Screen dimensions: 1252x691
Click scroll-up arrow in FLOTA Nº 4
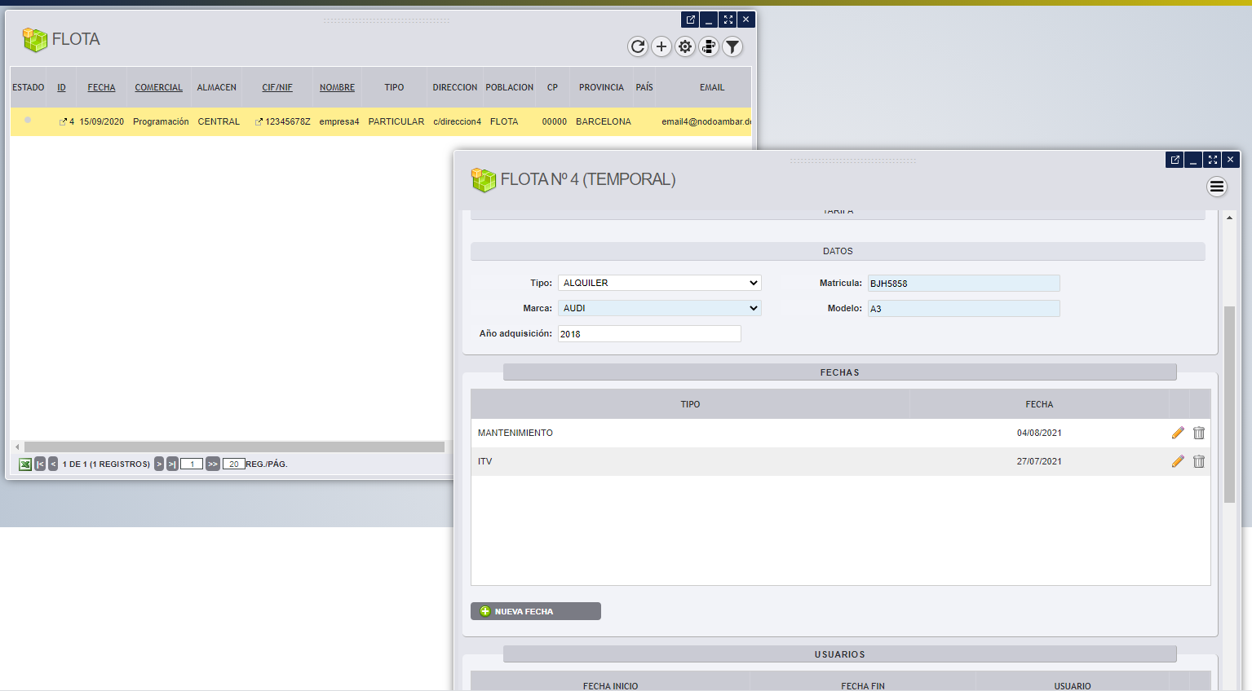click(1229, 218)
